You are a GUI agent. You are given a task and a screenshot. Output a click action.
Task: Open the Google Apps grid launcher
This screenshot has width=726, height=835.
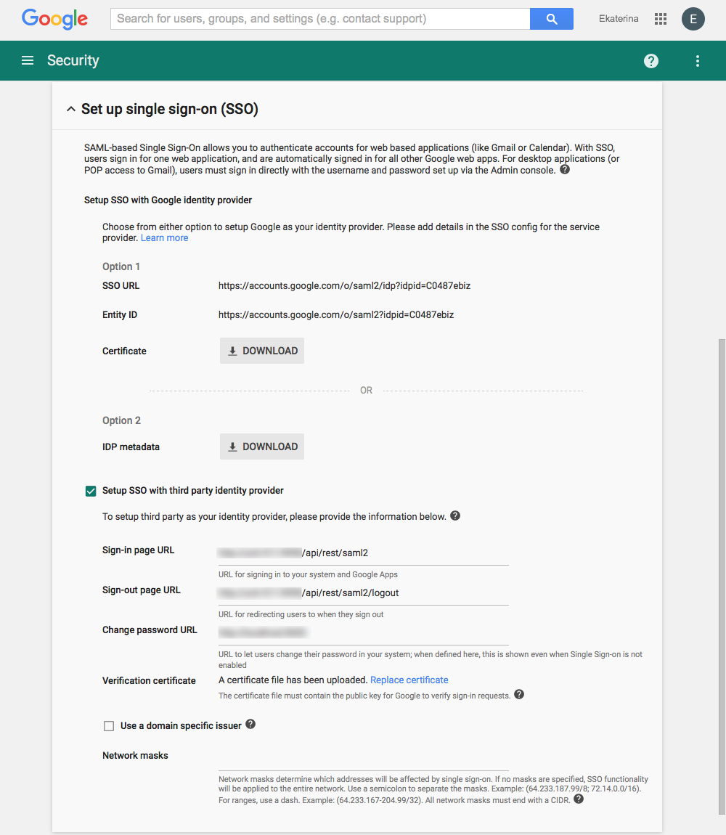[660, 18]
